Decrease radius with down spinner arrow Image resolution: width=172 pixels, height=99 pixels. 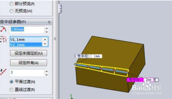click(47, 32)
